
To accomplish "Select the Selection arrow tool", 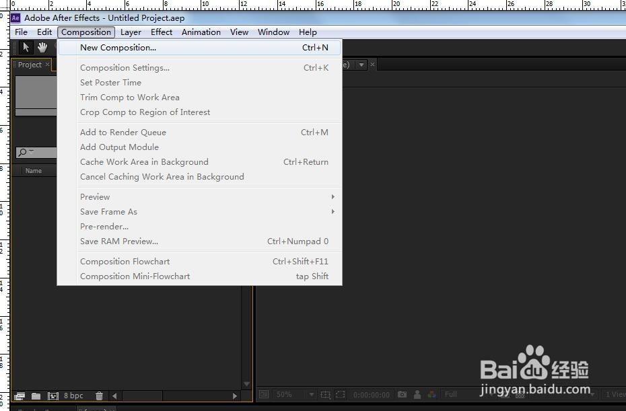I will (x=26, y=47).
